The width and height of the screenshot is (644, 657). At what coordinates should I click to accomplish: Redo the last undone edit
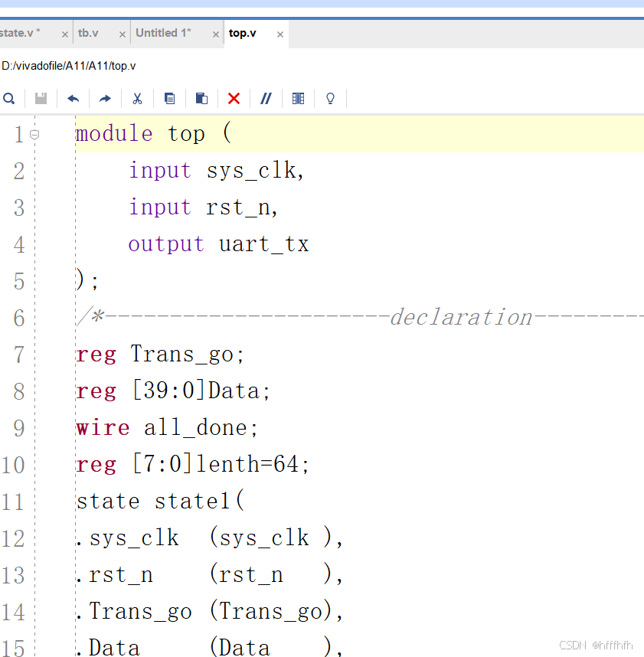[105, 99]
